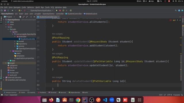Viewport: 184px width, 103px height.
Task: Expand the .idea folder
Action: (x=6, y=22)
